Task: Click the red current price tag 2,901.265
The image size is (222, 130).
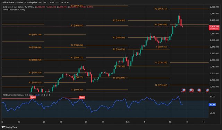Action: [214, 28]
